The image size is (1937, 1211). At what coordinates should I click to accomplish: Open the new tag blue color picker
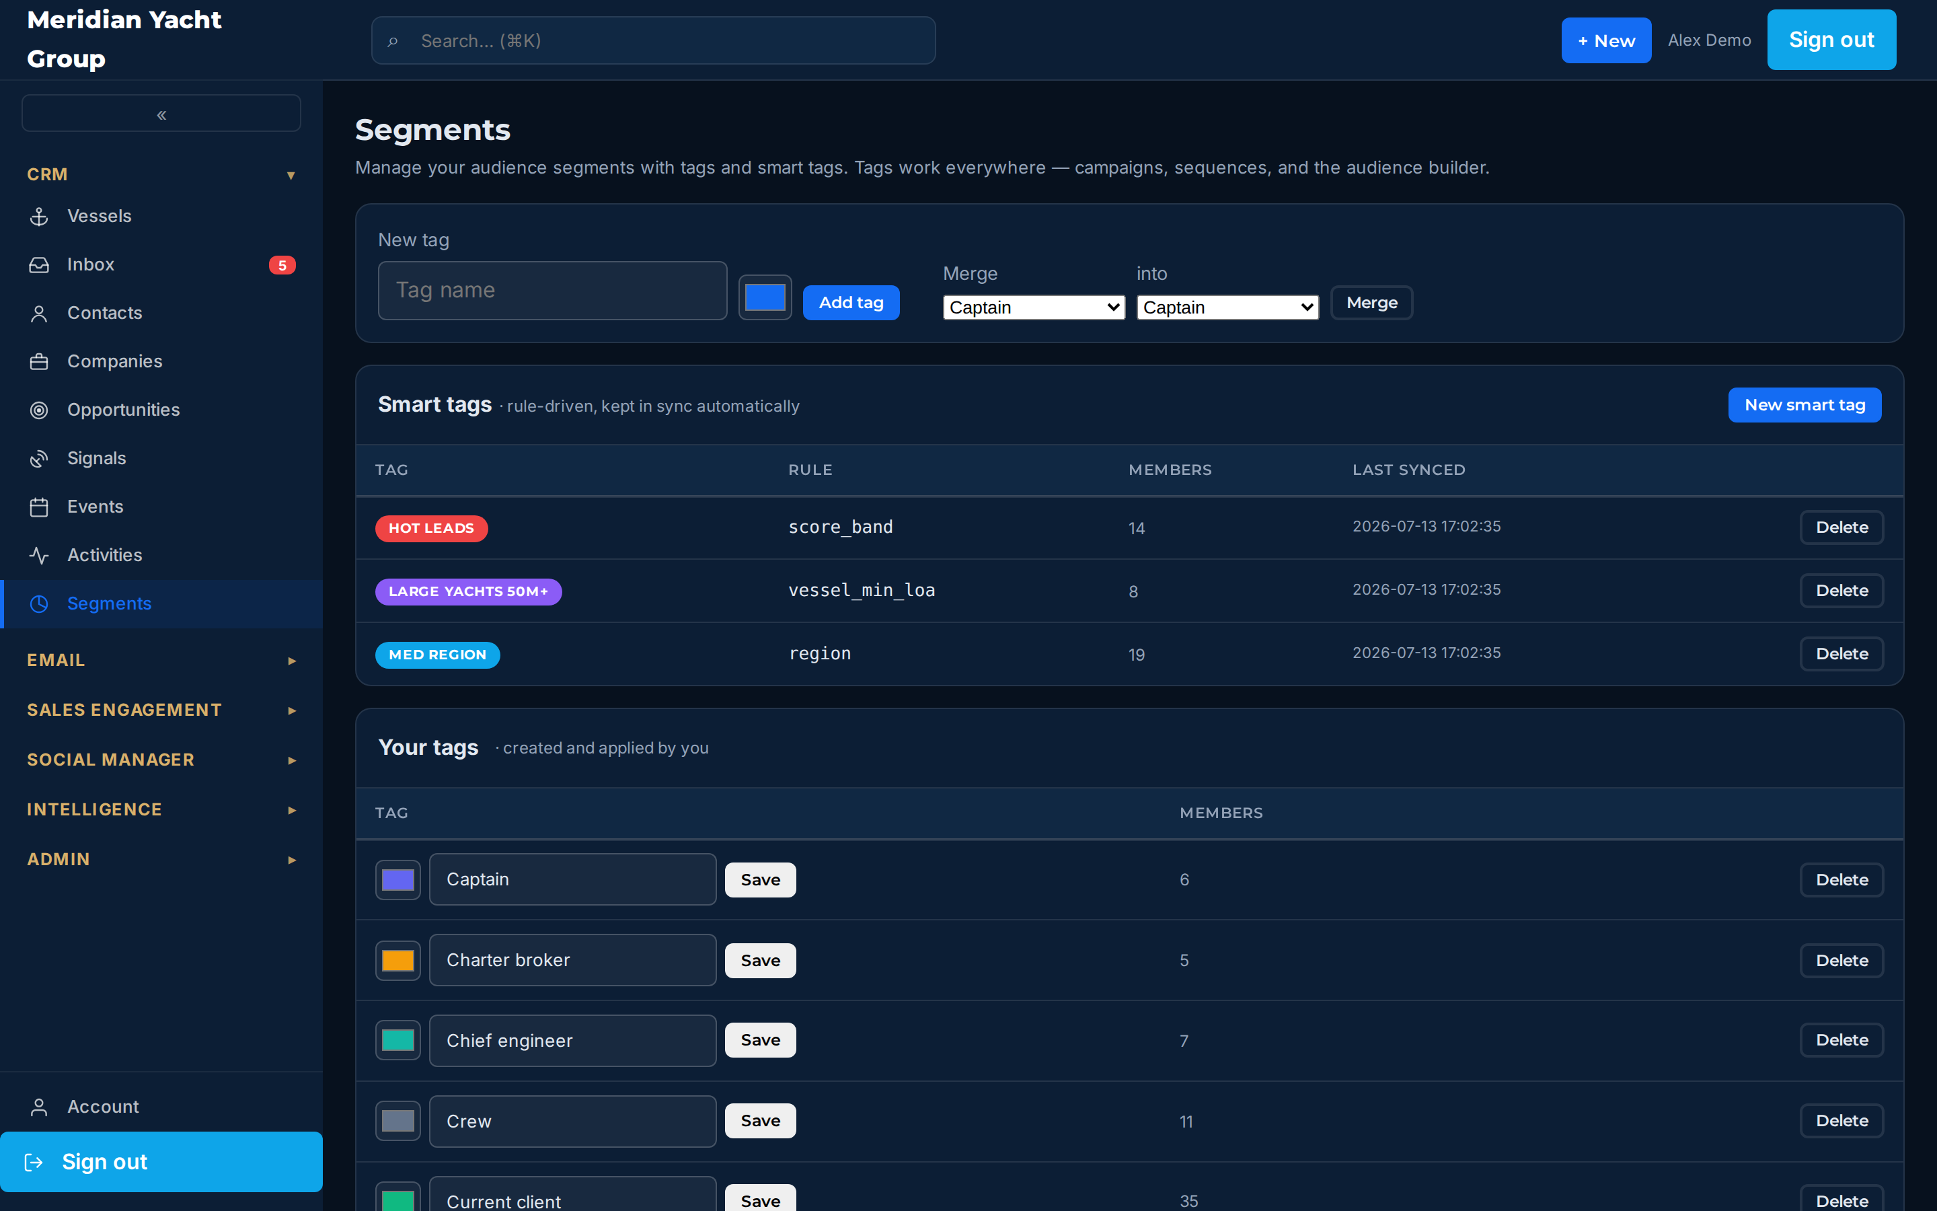pyautogui.click(x=765, y=298)
